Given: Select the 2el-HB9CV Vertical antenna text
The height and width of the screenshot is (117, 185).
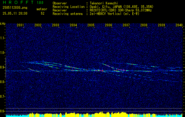Looking at the screenshot, I should (115, 14).
